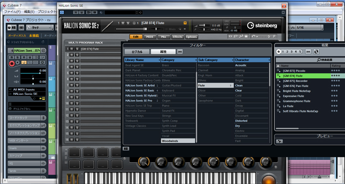Click the small icon at bottom-left of the filter browser
The height and width of the screenshot is (184, 345).
(126, 149)
